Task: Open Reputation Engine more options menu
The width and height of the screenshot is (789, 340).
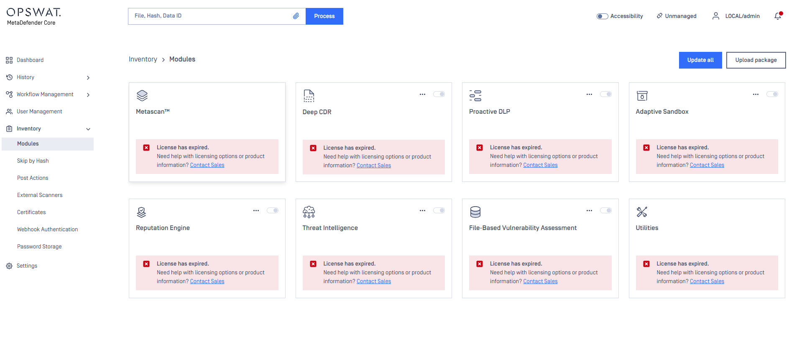Action: [256, 210]
